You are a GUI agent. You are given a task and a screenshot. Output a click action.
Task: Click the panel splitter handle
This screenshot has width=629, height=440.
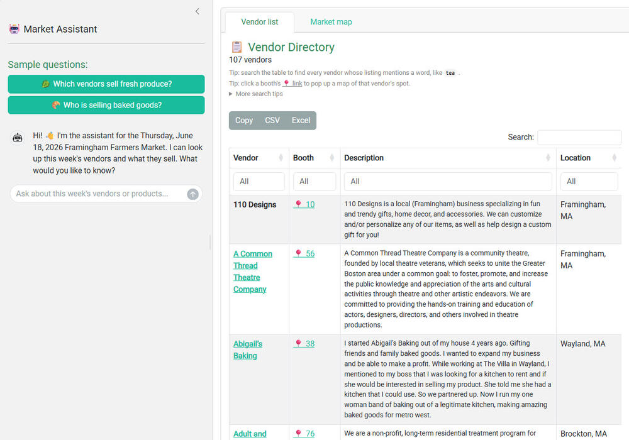pos(211,242)
